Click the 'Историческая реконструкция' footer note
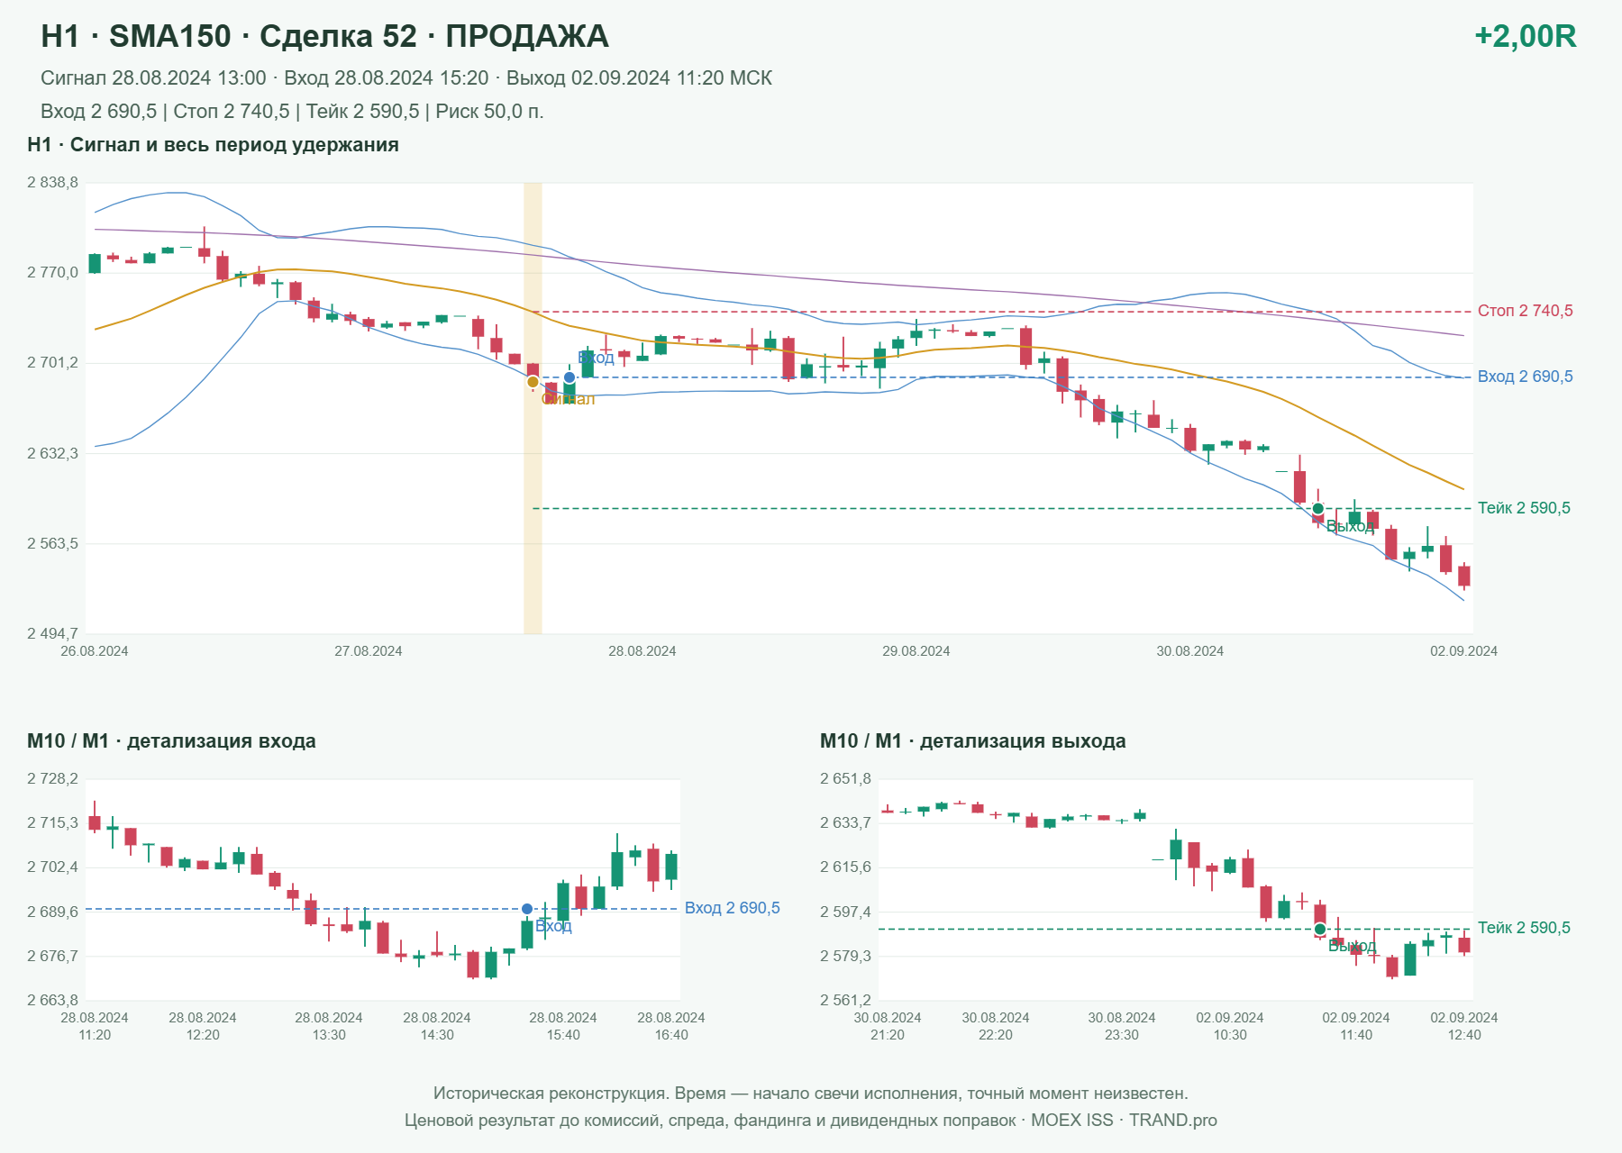 [811, 1094]
